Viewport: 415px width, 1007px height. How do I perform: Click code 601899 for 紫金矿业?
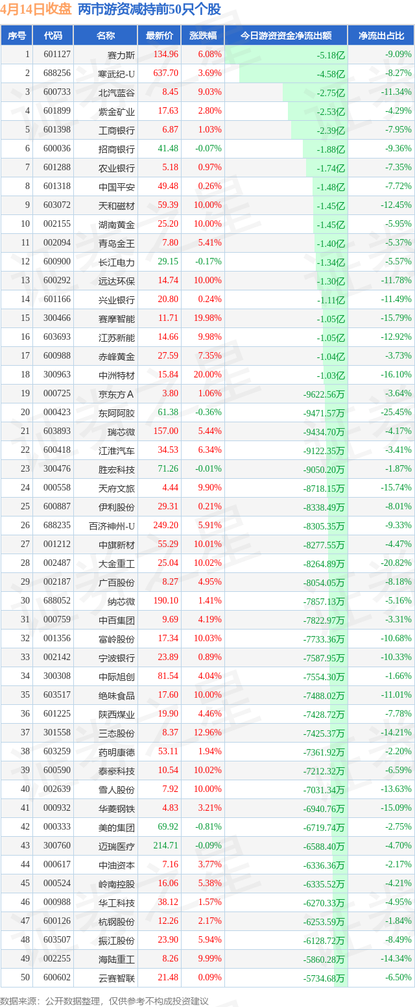pos(56,111)
